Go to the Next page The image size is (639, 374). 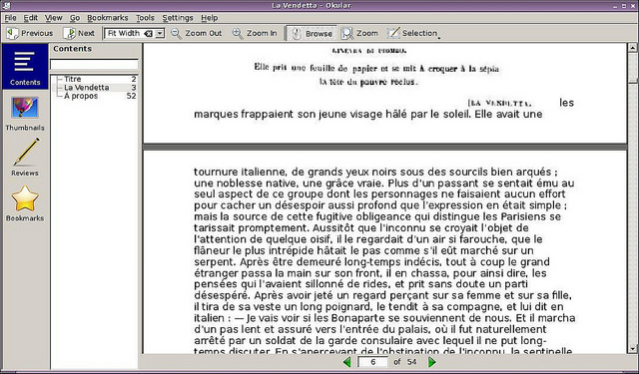pyautogui.click(x=79, y=33)
